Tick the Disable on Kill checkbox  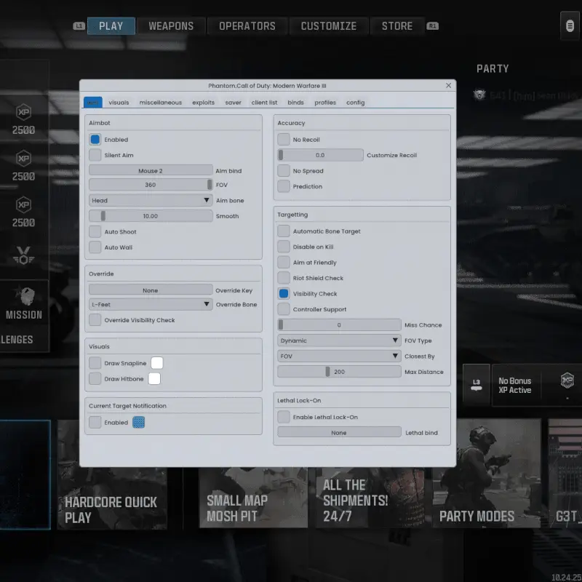(284, 247)
